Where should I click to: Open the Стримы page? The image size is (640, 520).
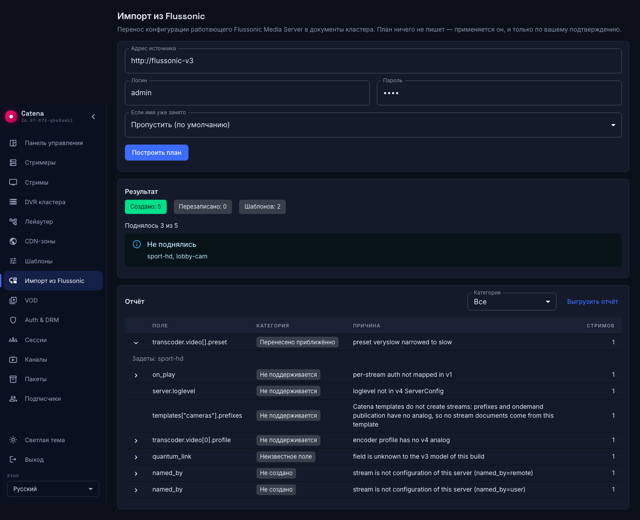click(53, 182)
